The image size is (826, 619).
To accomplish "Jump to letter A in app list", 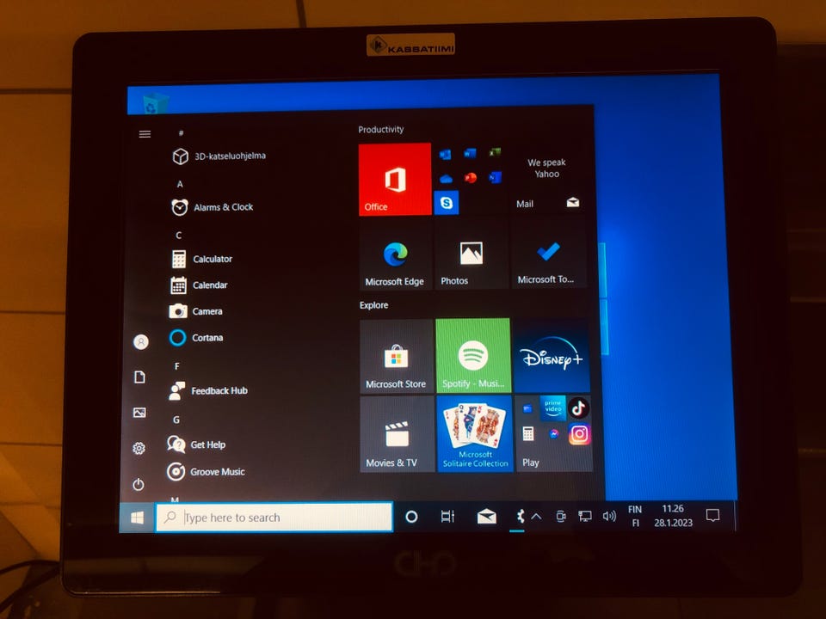I will pos(180,184).
